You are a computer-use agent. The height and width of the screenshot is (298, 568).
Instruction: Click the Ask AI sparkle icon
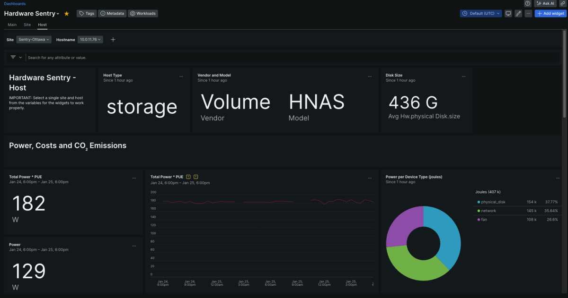pyautogui.click(x=539, y=3)
